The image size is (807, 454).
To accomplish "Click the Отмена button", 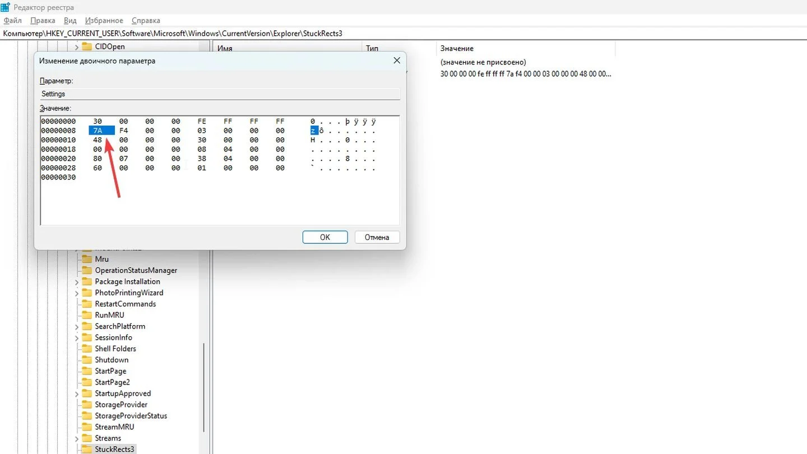I will (377, 237).
